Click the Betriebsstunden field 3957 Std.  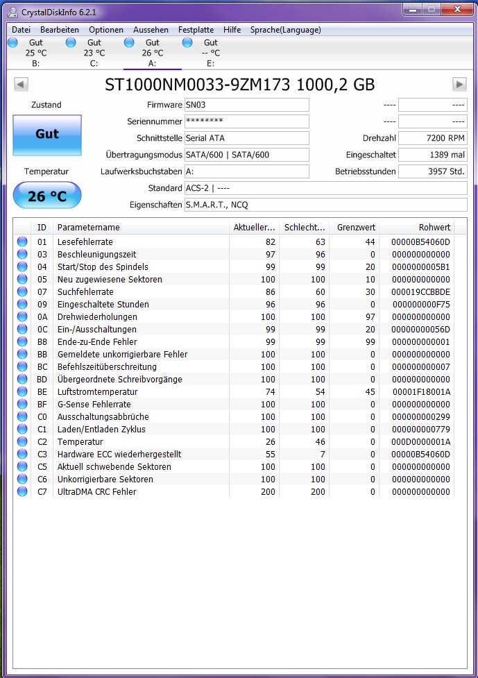433,171
